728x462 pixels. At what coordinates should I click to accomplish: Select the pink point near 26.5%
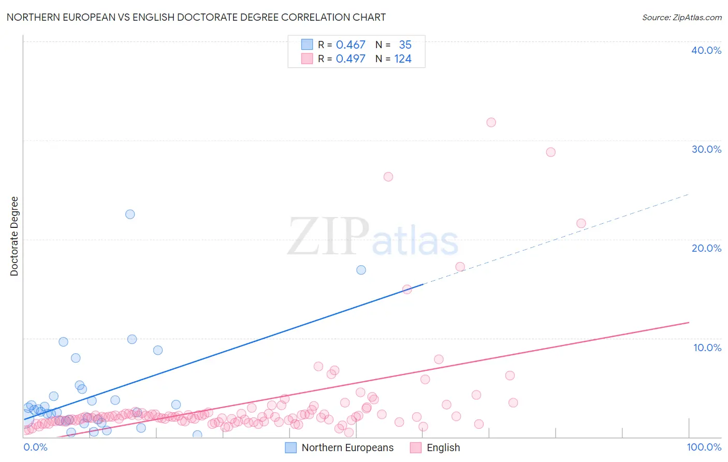(388, 177)
